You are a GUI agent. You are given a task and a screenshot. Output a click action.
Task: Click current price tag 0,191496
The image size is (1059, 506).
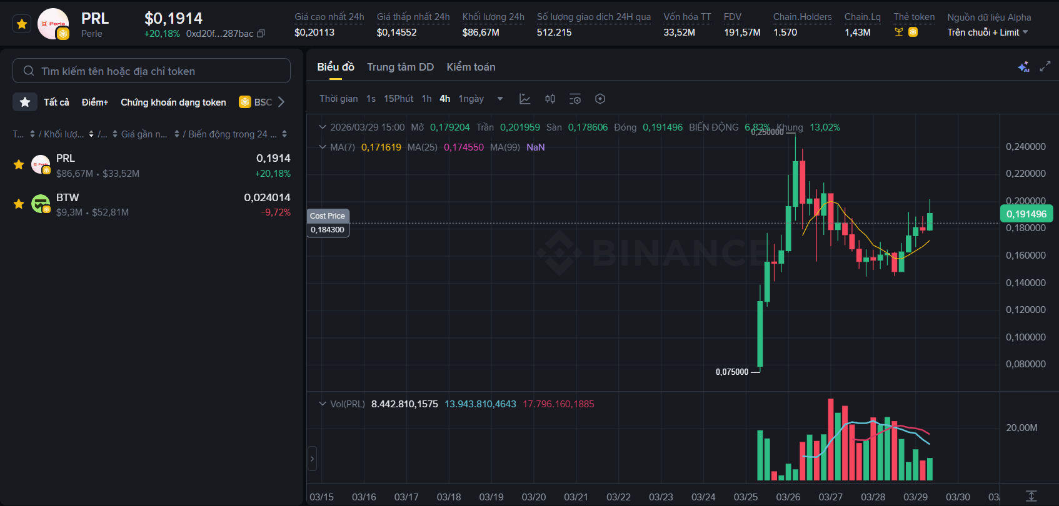tap(1026, 214)
